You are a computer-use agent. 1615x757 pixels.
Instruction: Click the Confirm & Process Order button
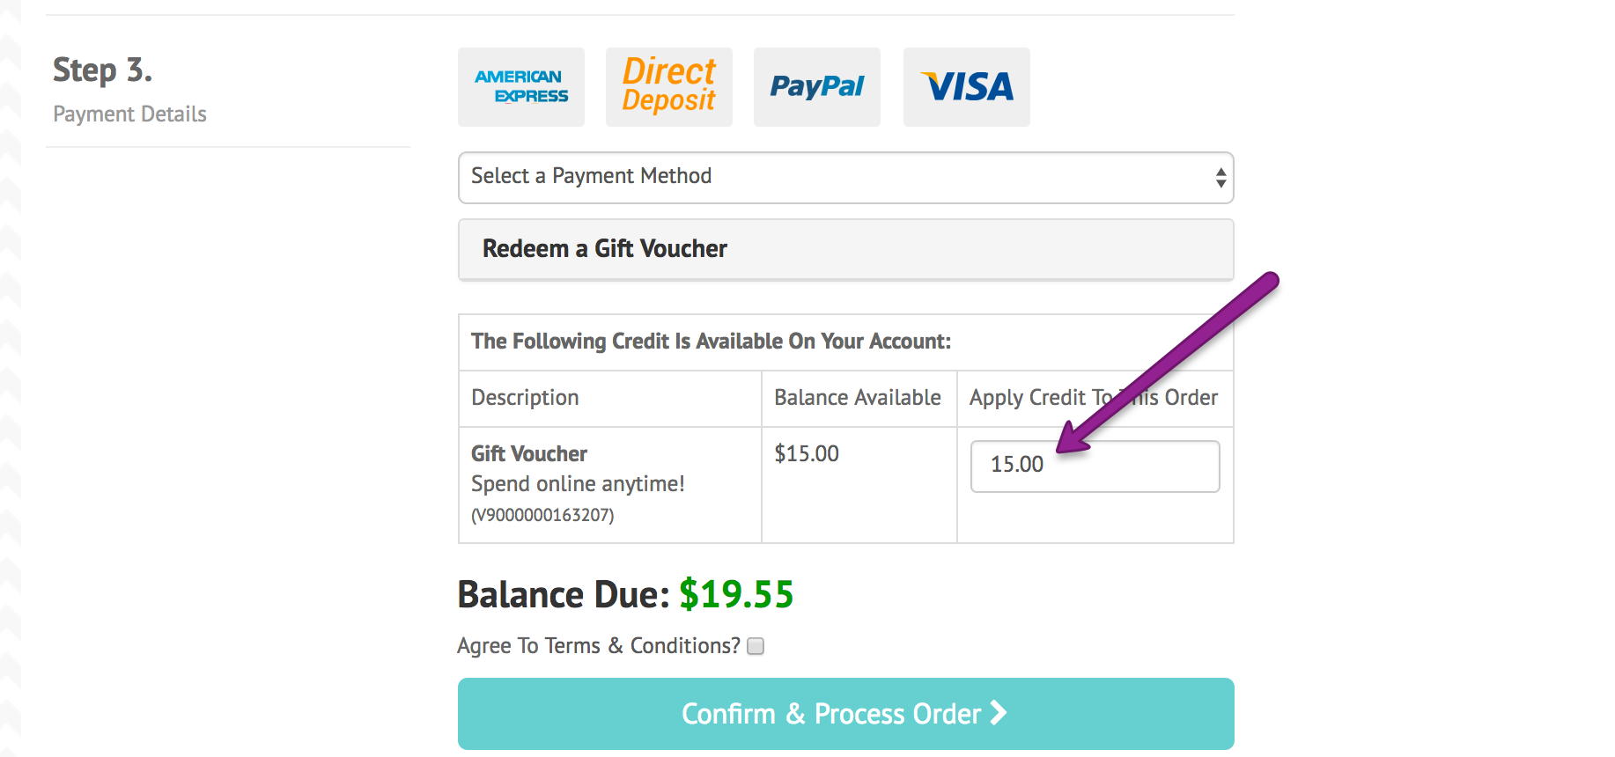coord(845,714)
